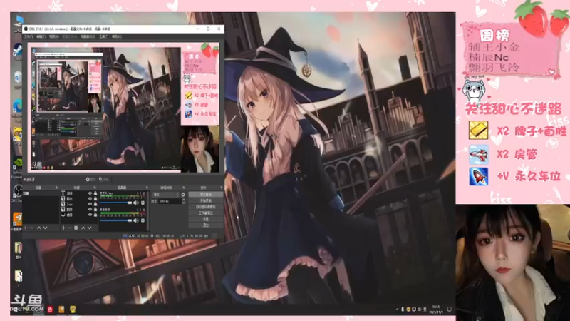Toggle the lock on the display capture source

(95, 215)
